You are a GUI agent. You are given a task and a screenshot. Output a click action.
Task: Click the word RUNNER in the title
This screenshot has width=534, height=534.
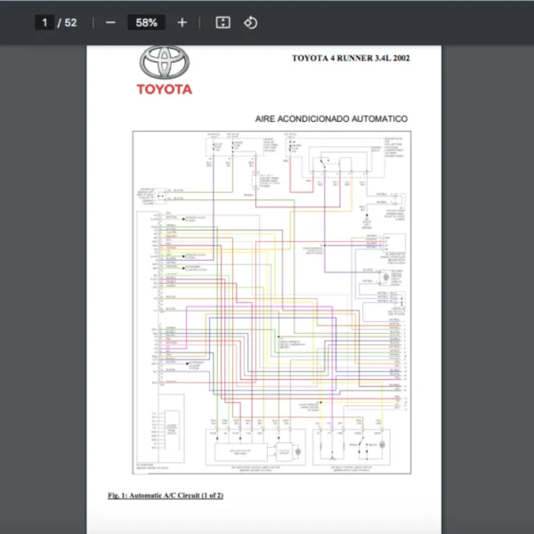(358, 59)
